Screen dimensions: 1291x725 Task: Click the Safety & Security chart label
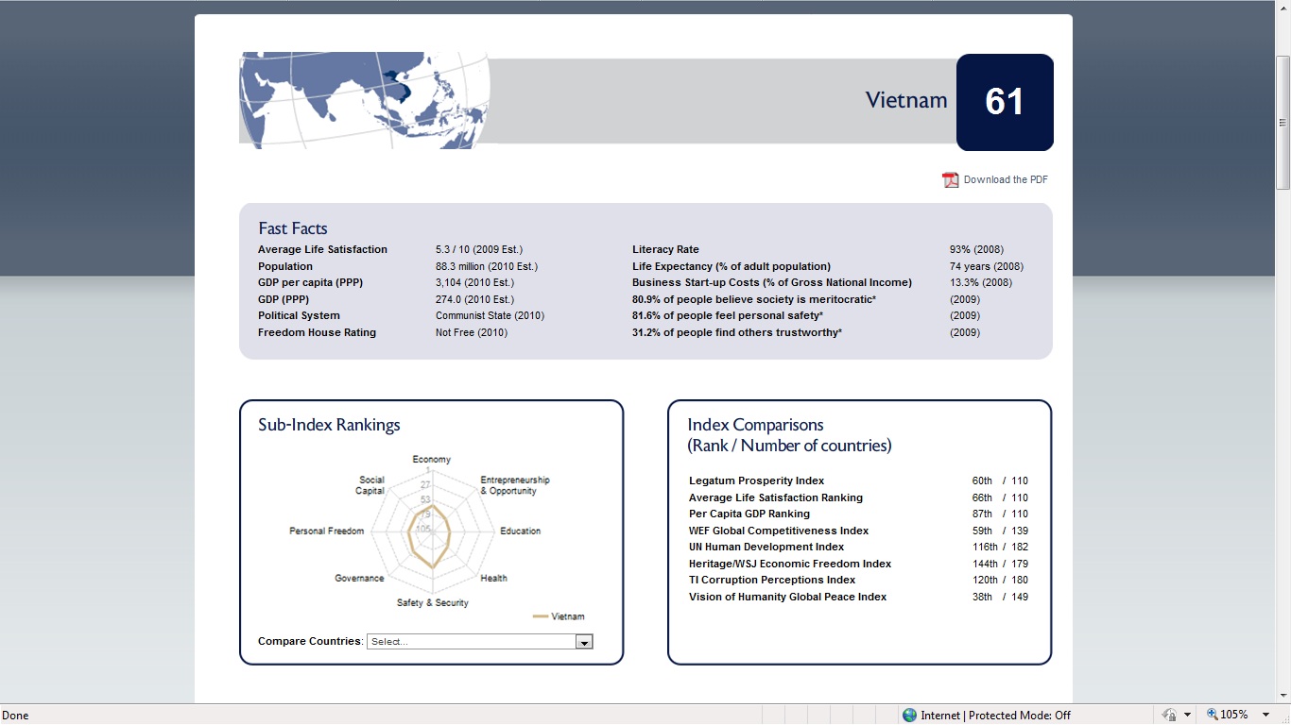pos(432,603)
